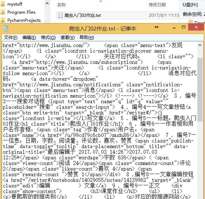Click the title text 爬虫入门02作业.txt - 记事本
The width and height of the screenshot is (205, 199).
click(x=102, y=28)
